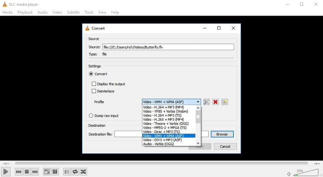Choose Video - H.264 + MP3 (MP4) profile

point(169,107)
